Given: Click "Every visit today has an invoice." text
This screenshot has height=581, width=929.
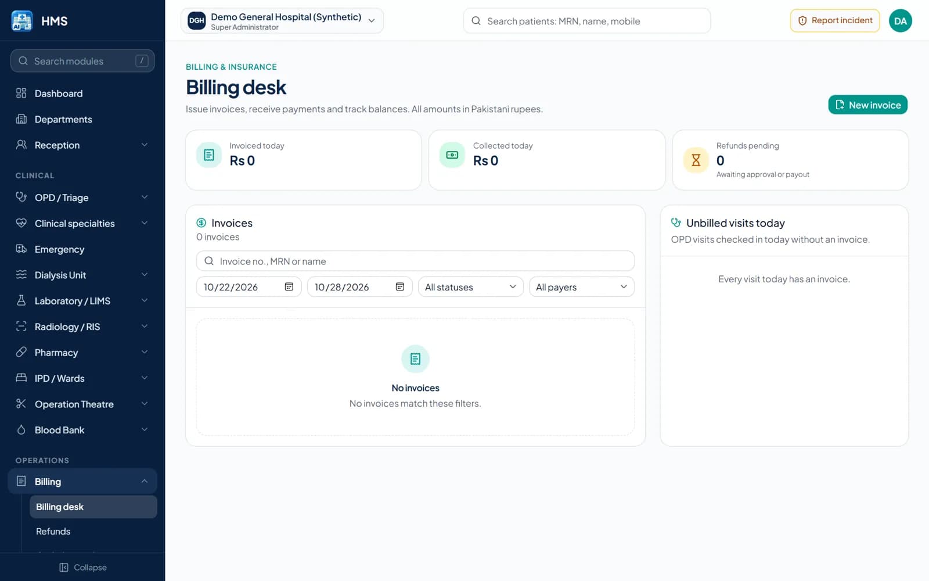Looking at the screenshot, I should coord(784,279).
